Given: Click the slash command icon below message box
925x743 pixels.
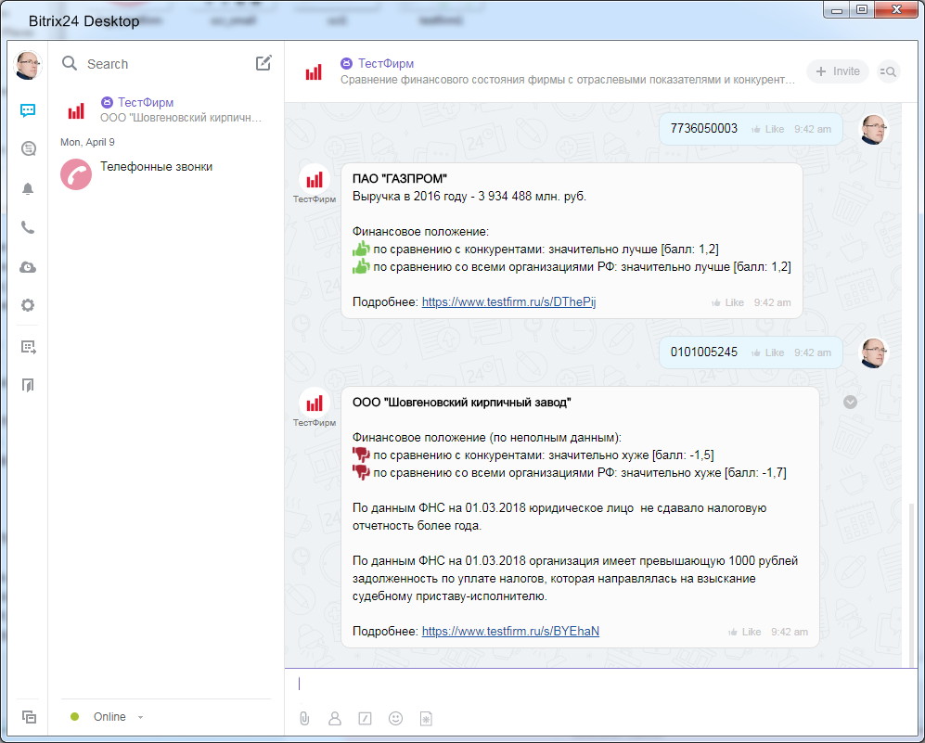Looking at the screenshot, I should [366, 718].
